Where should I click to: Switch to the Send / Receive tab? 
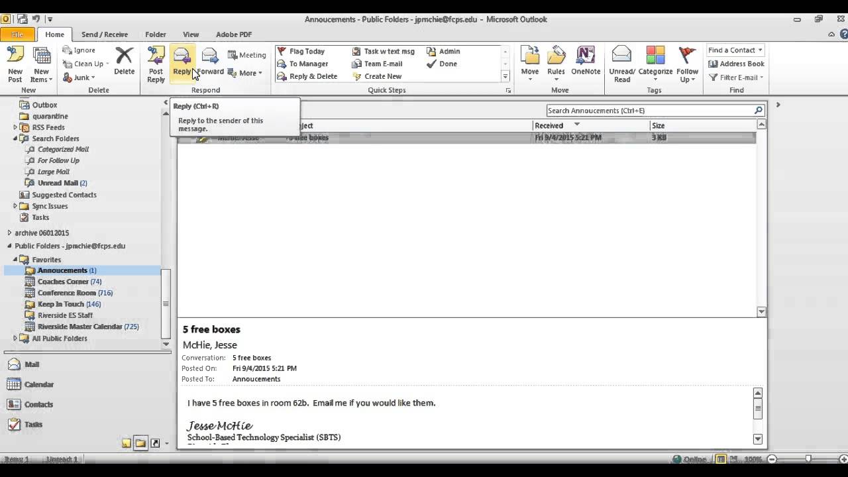[105, 34]
